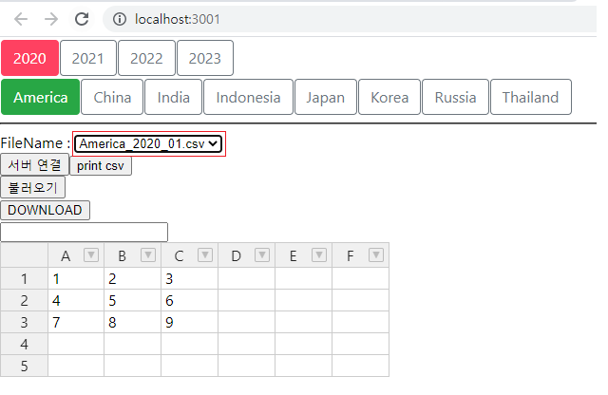The image size is (608, 395).
Task: Select the America country tab
Action: (40, 97)
